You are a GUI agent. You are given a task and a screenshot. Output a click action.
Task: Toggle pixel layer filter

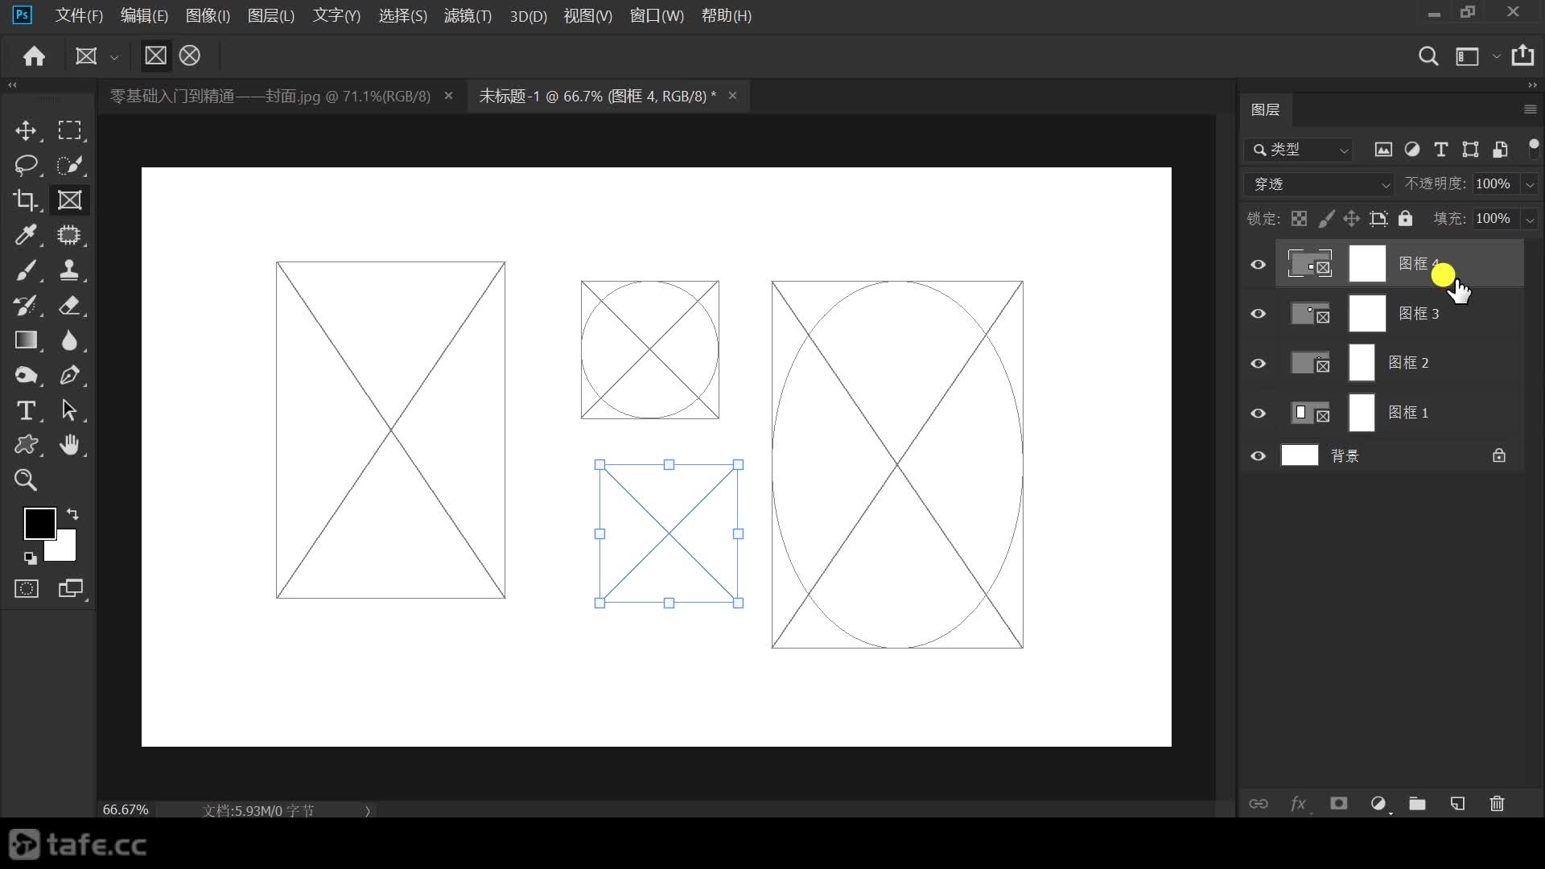pyautogui.click(x=1382, y=150)
